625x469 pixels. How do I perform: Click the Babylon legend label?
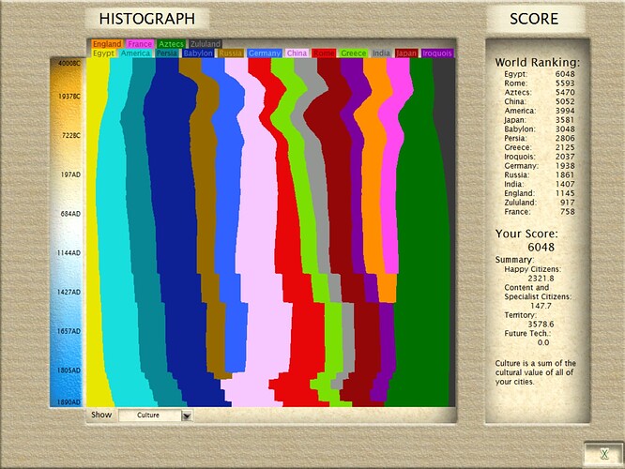pos(198,53)
